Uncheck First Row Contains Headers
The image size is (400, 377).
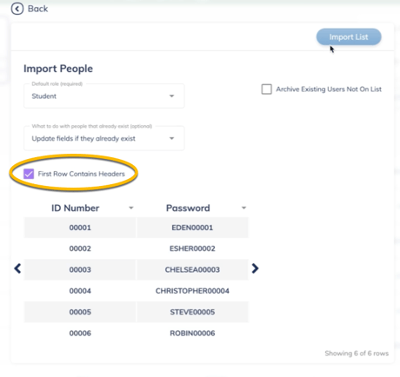click(x=29, y=174)
